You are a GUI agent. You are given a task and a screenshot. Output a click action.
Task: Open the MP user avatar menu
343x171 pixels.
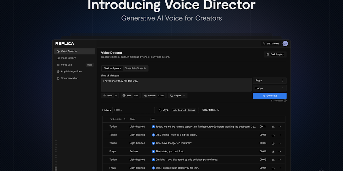(285, 44)
